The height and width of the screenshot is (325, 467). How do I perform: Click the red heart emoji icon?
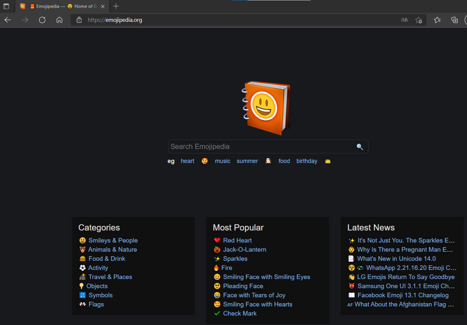tap(217, 240)
